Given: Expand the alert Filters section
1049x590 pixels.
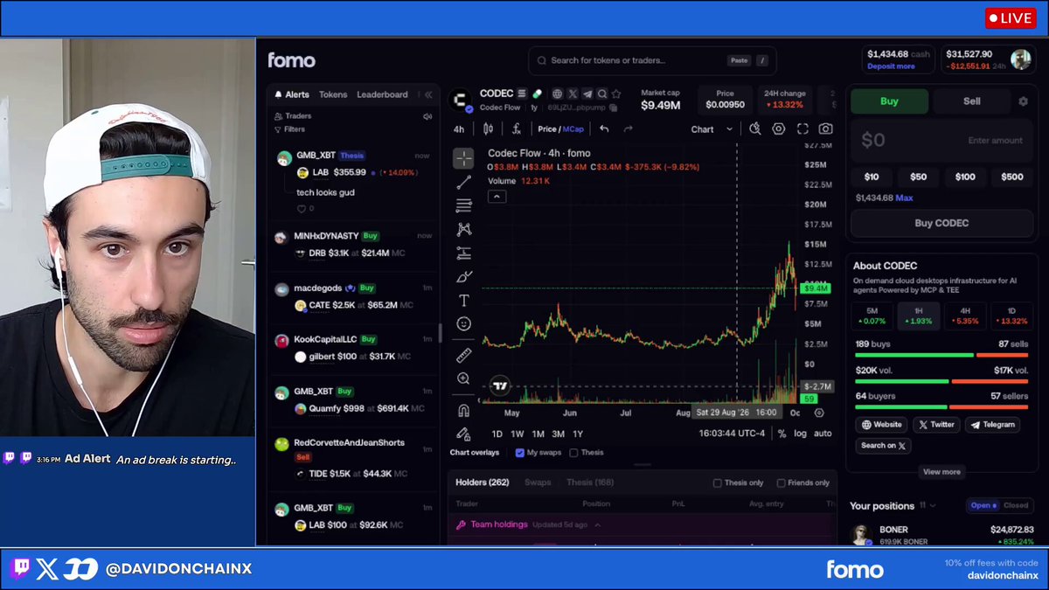Looking at the screenshot, I should pyautogui.click(x=289, y=129).
